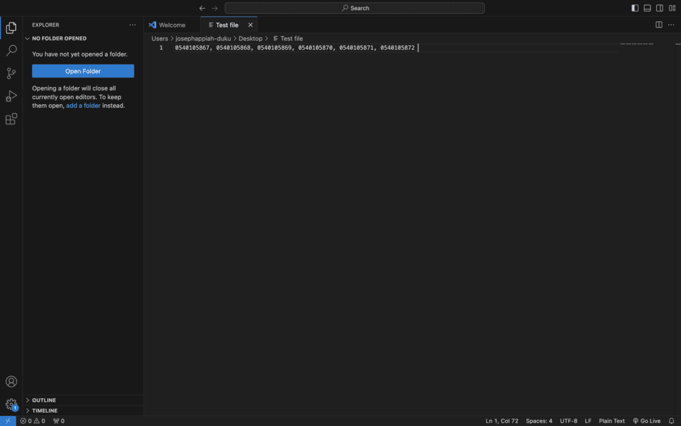The image size is (681, 426).
Task: Change language mode from Plain Text
Action: click(612, 421)
